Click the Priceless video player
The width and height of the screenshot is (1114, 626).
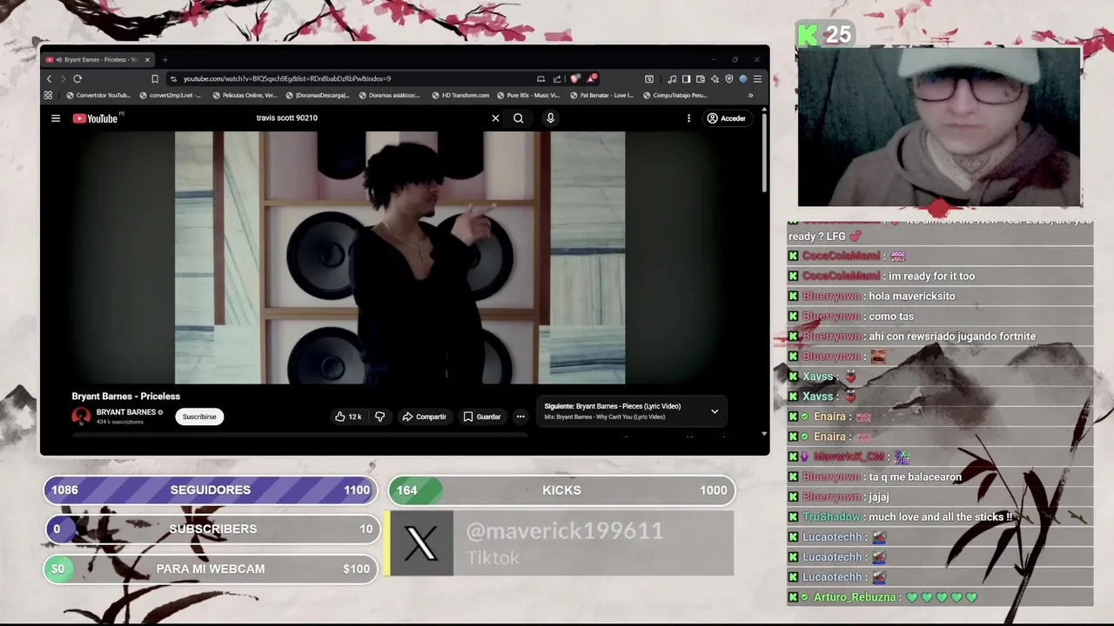[399, 257]
